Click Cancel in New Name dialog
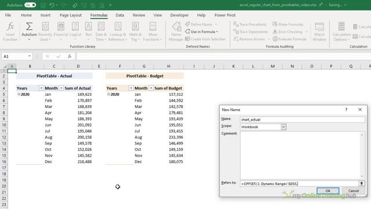The height and width of the screenshot is (209, 371). click(354, 191)
